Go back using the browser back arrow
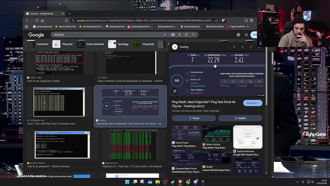This screenshot has width=330, height=186. click(x=27, y=20)
